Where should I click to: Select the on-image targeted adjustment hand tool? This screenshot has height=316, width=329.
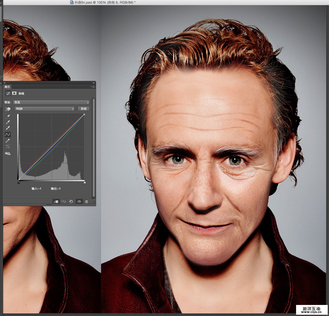pyautogui.click(x=7, y=109)
